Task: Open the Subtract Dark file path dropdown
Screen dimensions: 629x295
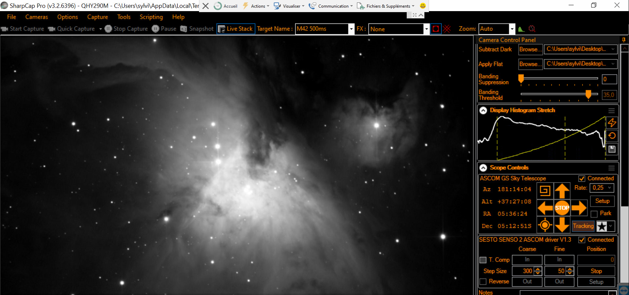Action: (x=613, y=49)
